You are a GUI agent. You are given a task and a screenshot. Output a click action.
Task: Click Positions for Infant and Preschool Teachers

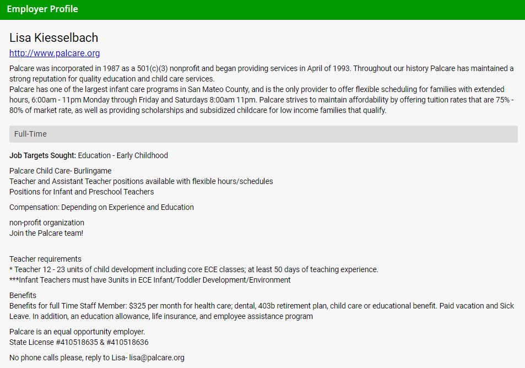82,192
